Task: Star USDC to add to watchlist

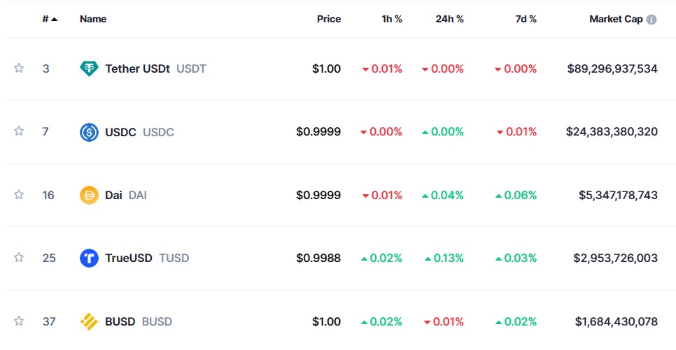Action: 18,131
